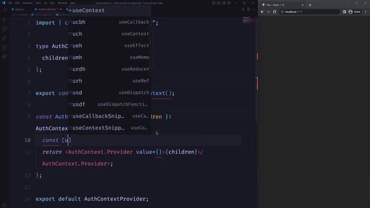Screen dimensions: 370x208
Task: Close the AuthContext.tsx editor tab
Action: click(61, 9)
